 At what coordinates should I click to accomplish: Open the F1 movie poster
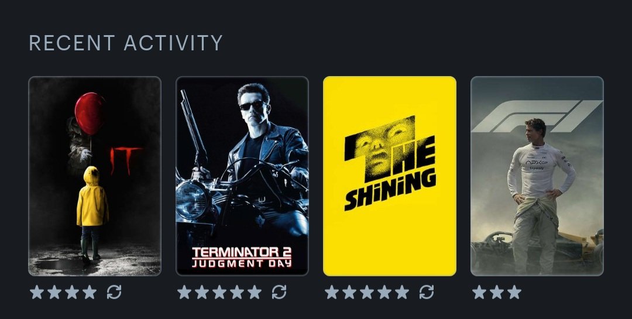tap(537, 176)
